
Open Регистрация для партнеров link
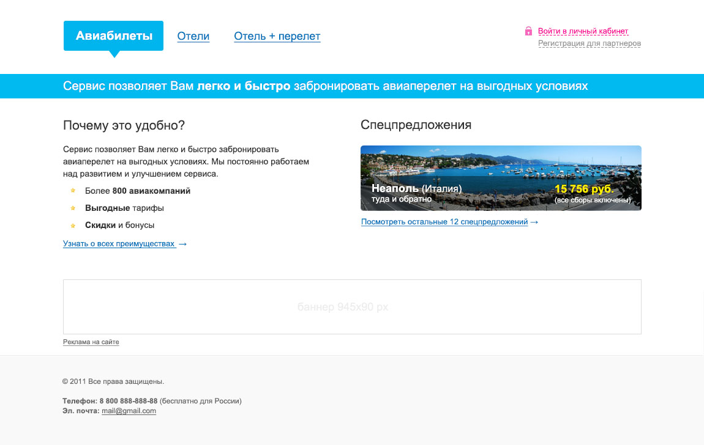coord(590,43)
